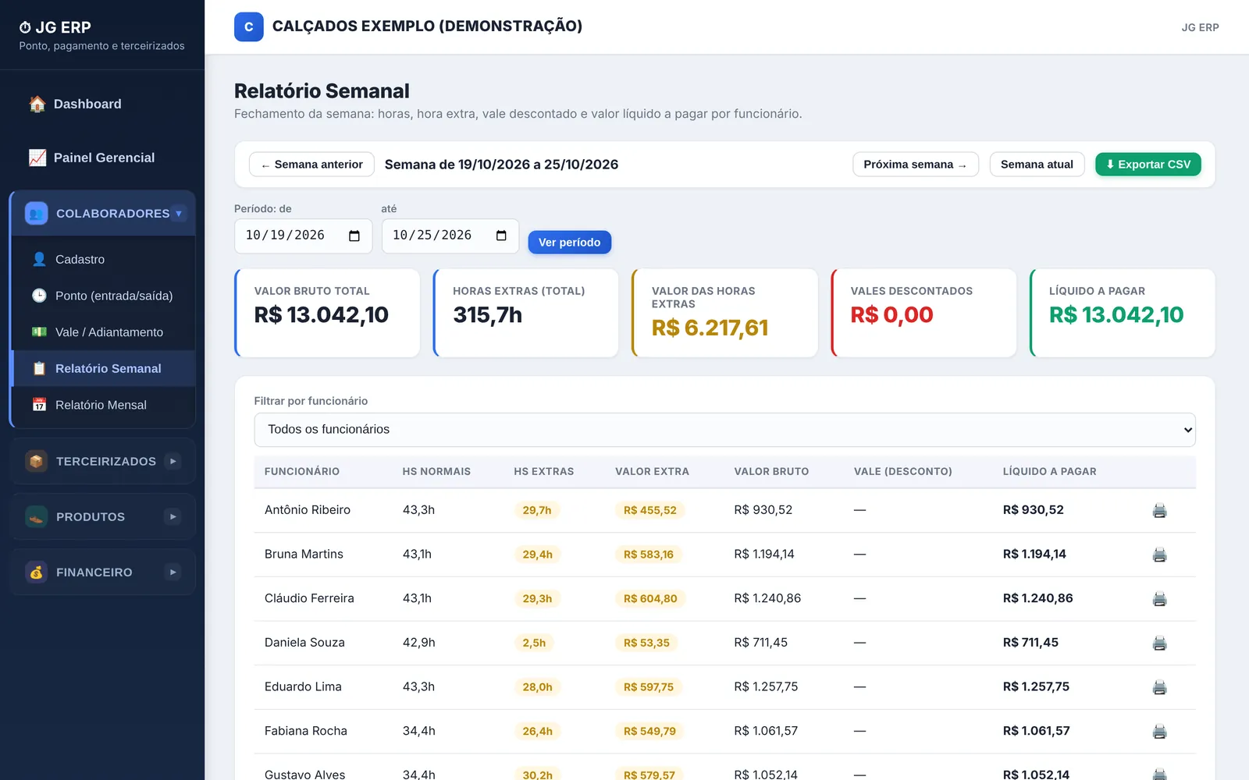Expand the TERCEIRIZADOS section
This screenshot has height=780, width=1249.
point(103,461)
